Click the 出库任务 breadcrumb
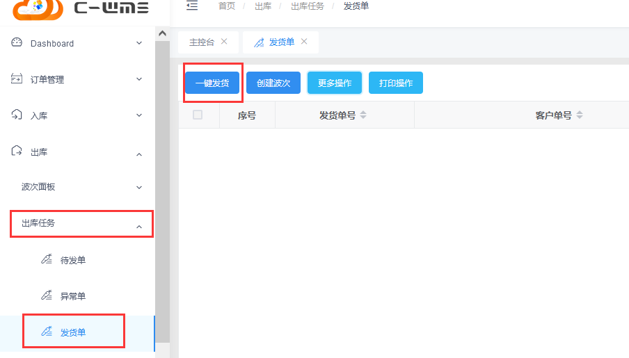629x358 pixels. pyautogui.click(x=308, y=6)
